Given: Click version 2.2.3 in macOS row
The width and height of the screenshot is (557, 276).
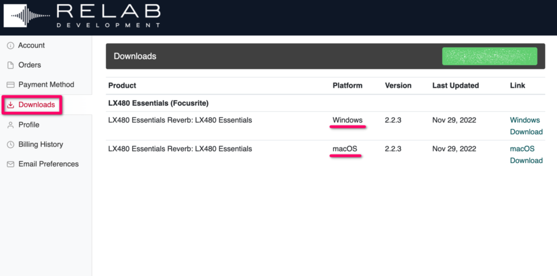Looking at the screenshot, I should pyautogui.click(x=393, y=149).
